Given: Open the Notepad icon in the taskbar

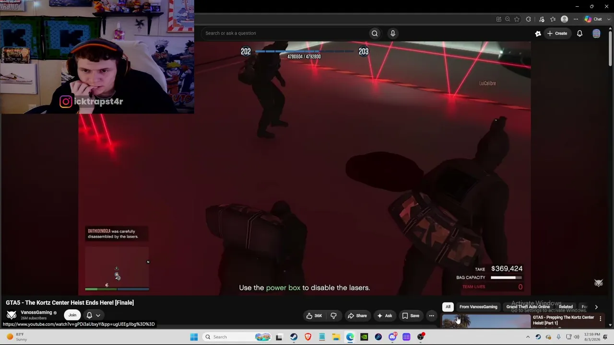Looking at the screenshot, I should point(322,337).
